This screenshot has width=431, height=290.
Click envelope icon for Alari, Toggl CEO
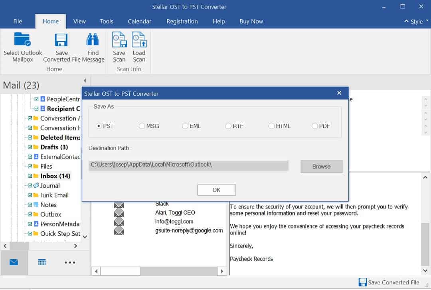click(x=119, y=213)
